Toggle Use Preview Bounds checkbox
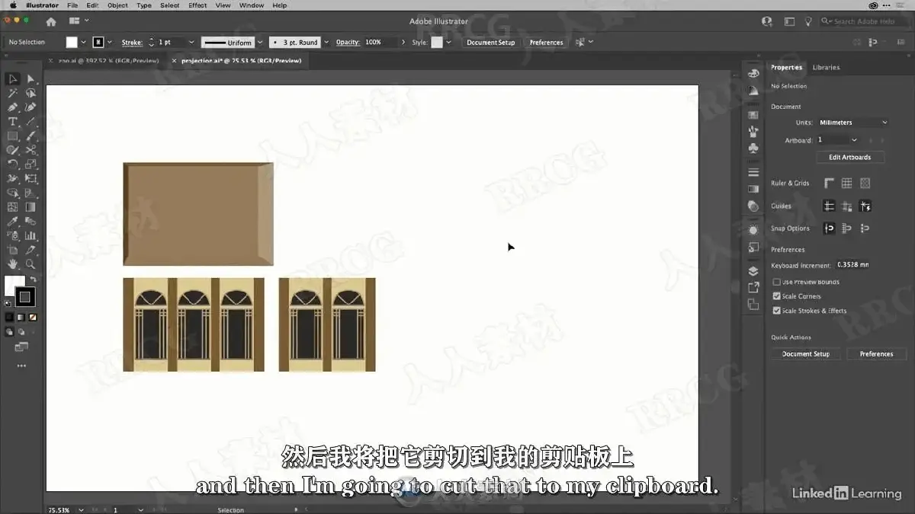Screen dimensions: 915x514 point(777,282)
